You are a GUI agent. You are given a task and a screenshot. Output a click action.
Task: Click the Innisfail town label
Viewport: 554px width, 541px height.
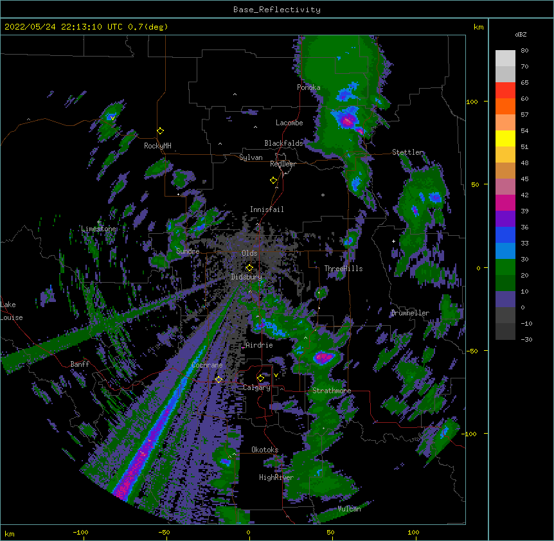[267, 209]
